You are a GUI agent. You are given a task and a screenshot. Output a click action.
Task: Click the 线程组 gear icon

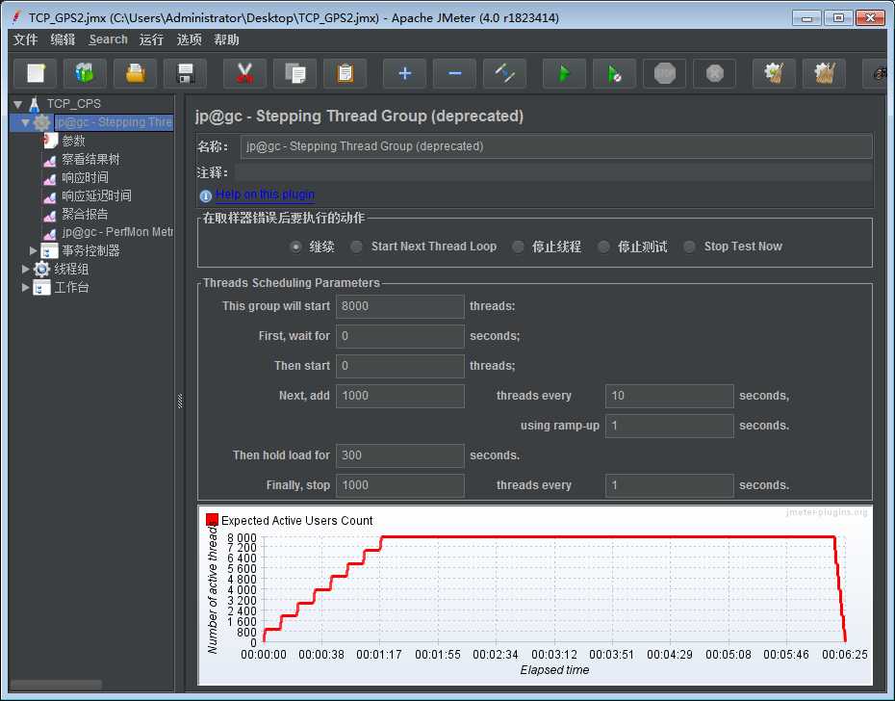pyautogui.click(x=41, y=269)
